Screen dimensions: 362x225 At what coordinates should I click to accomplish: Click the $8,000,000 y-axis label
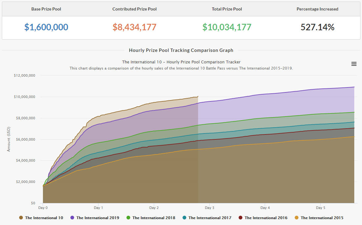click(x=25, y=118)
